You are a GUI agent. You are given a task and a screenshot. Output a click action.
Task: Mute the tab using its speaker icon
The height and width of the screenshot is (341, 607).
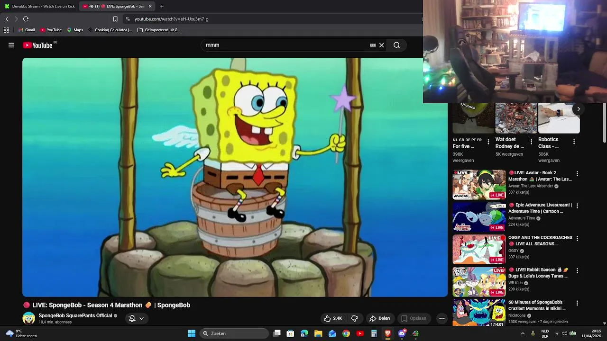tap(91, 6)
